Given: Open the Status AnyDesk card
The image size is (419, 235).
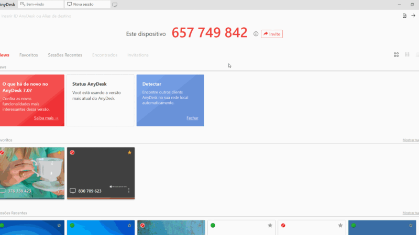Looking at the screenshot, I should click(x=101, y=100).
